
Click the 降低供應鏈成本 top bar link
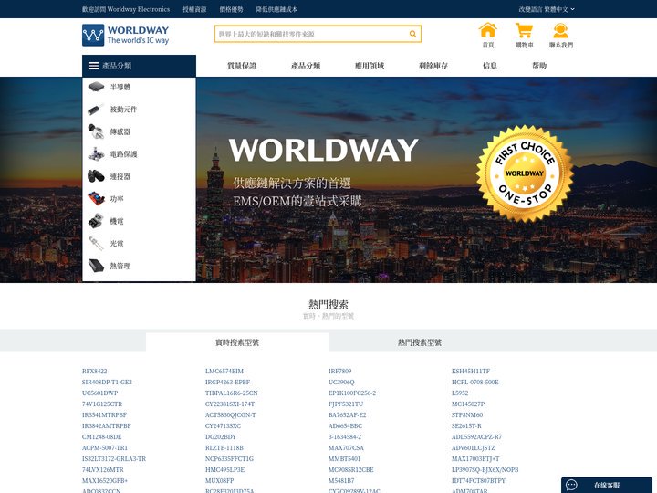(x=276, y=9)
